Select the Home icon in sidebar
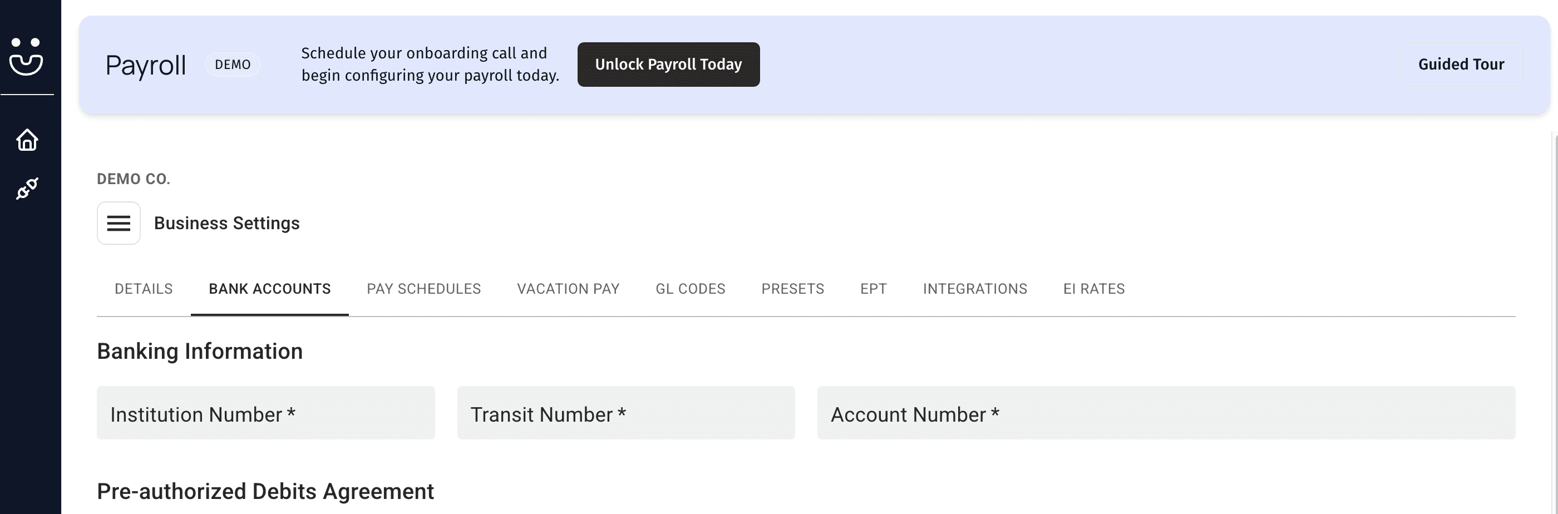 [27, 140]
